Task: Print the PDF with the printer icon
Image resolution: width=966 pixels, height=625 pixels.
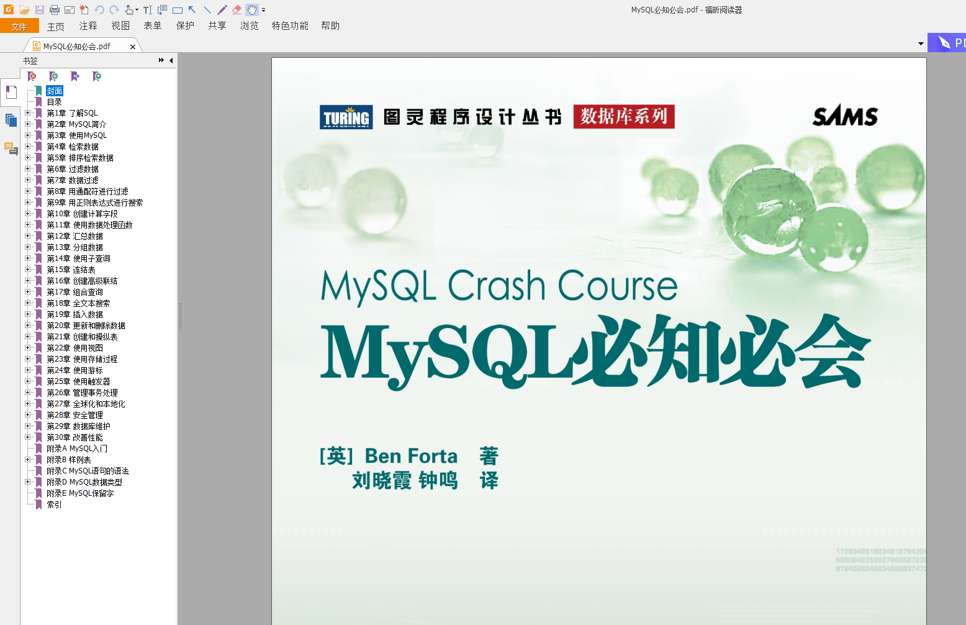Action: pos(55,10)
